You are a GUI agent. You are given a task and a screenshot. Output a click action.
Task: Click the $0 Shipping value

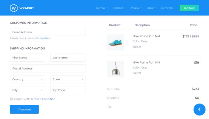click(x=197, y=98)
